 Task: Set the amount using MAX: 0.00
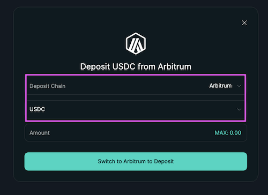pyautogui.click(x=228, y=133)
